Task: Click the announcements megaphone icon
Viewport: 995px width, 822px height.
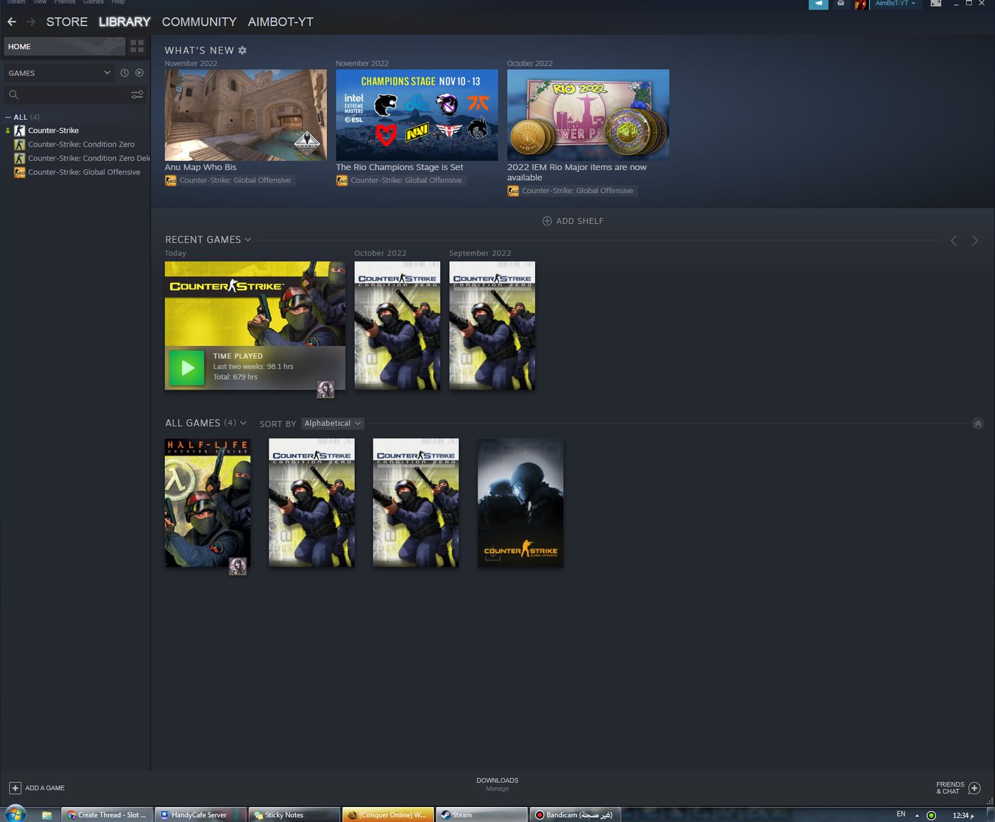Action: click(x=818, y=3)
